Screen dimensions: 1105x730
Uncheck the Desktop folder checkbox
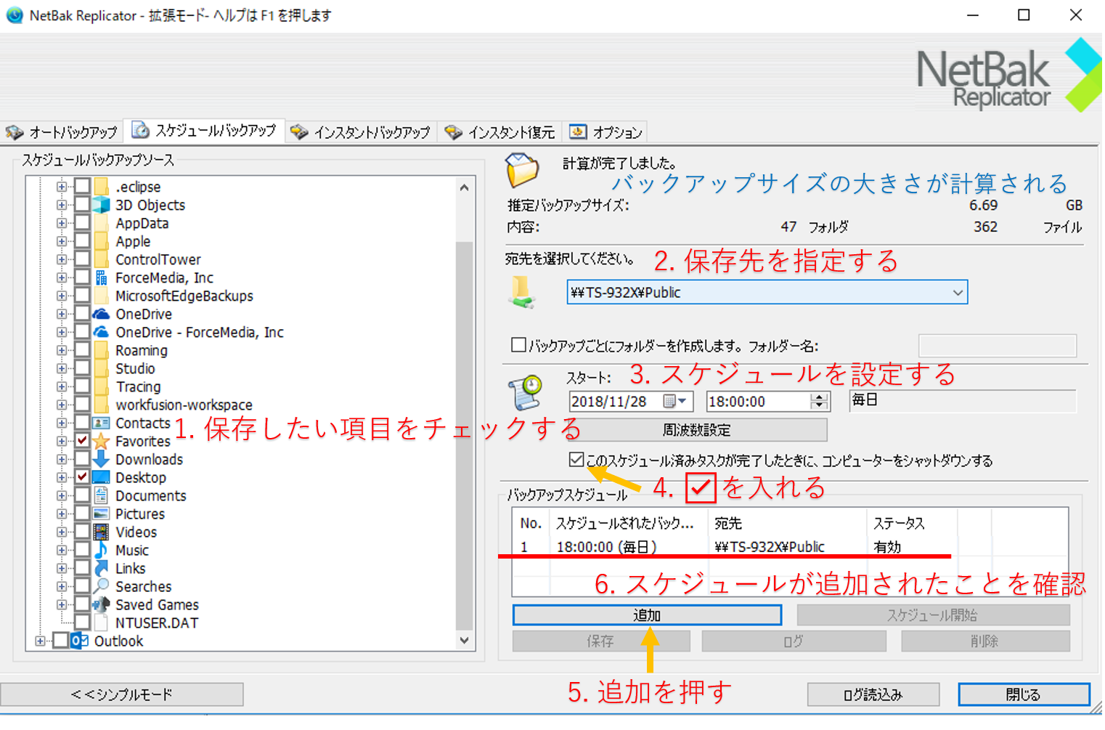point(83,477)
